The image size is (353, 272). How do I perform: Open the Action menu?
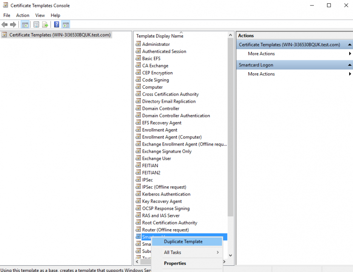pyautogui.click(x=23, y=15)
